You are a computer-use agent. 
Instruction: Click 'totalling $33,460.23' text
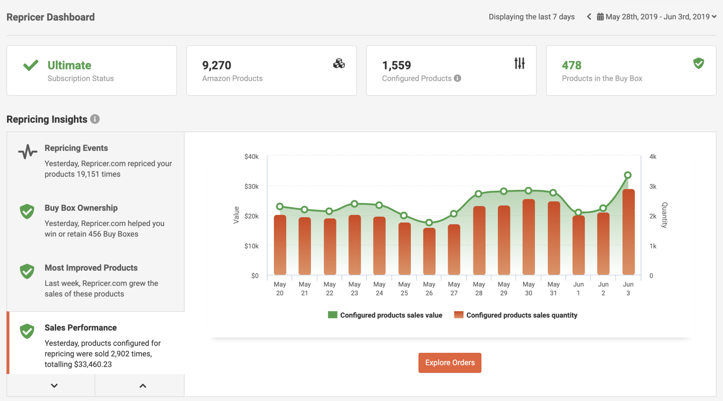click(x=78, y=364)
